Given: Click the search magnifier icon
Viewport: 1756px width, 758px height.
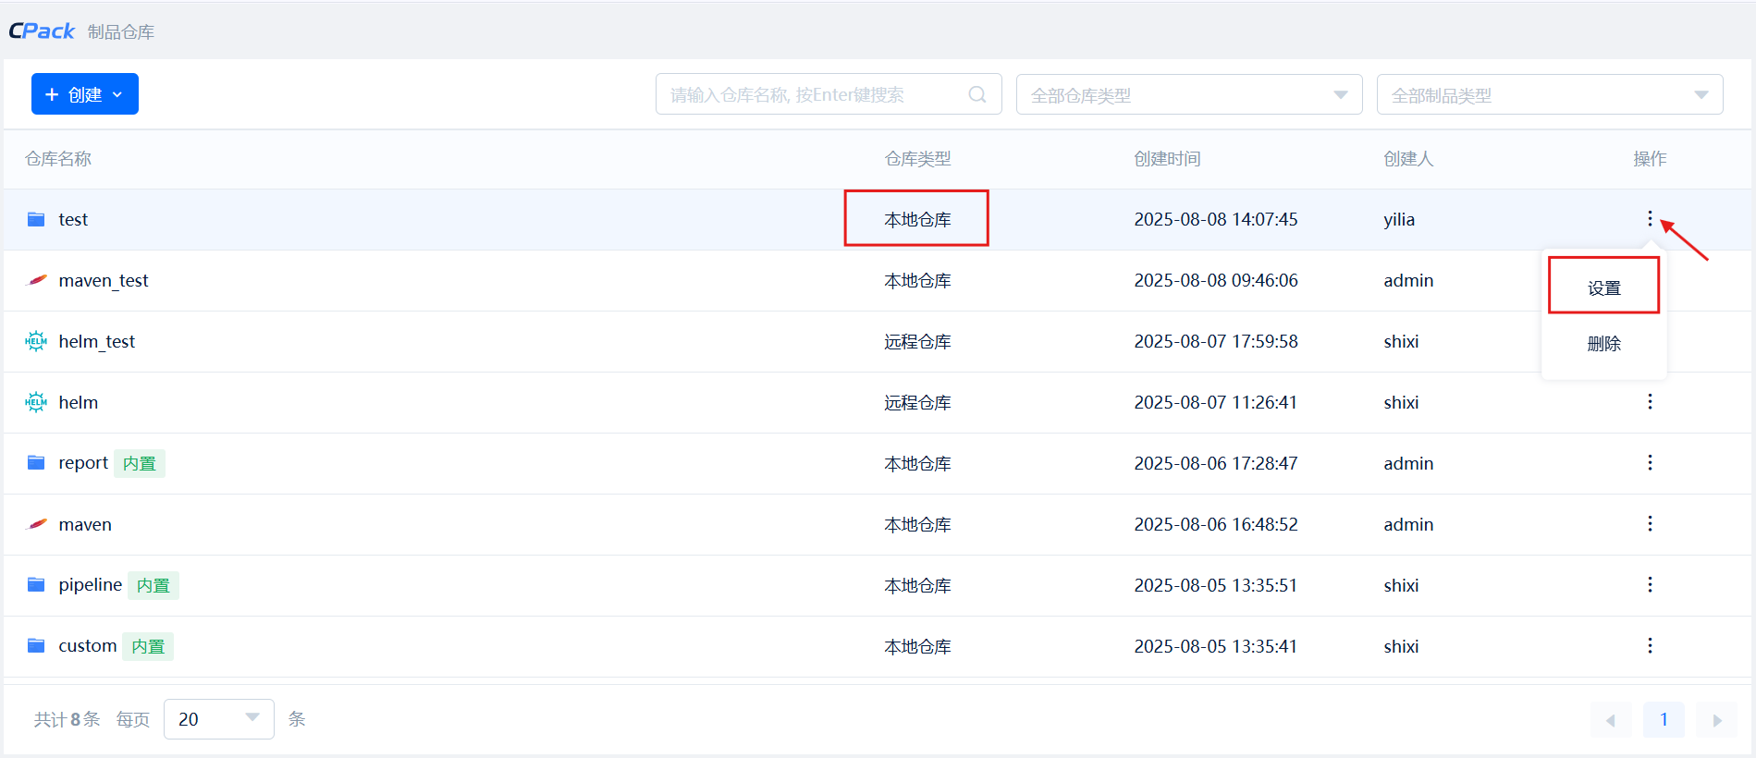Looking at the screenshot, I should 976,94.
